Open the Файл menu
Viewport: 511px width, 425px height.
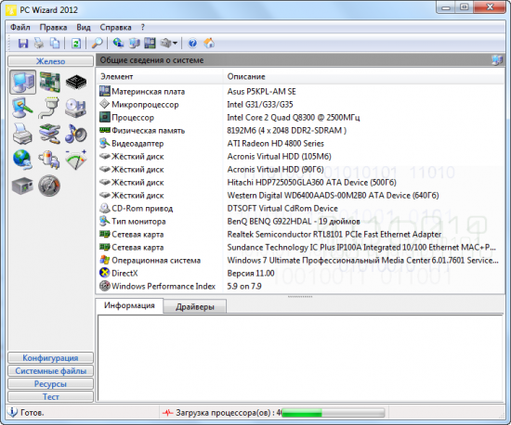point(20,27)
